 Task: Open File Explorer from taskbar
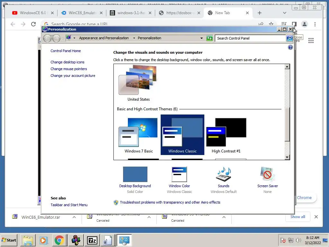coord(28,240)
